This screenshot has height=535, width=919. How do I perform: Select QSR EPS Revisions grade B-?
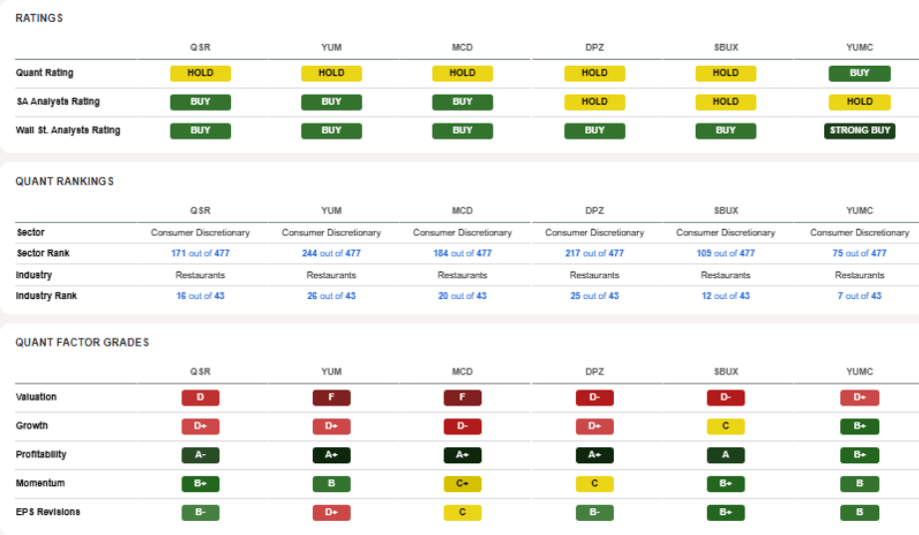(200, 513)
